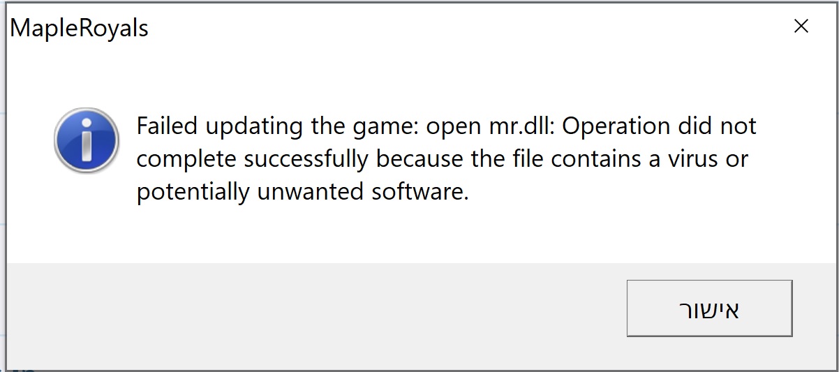The image size is (839, 372).
Task: Click the אישור (OK) button
Action: tap(709, 308)
